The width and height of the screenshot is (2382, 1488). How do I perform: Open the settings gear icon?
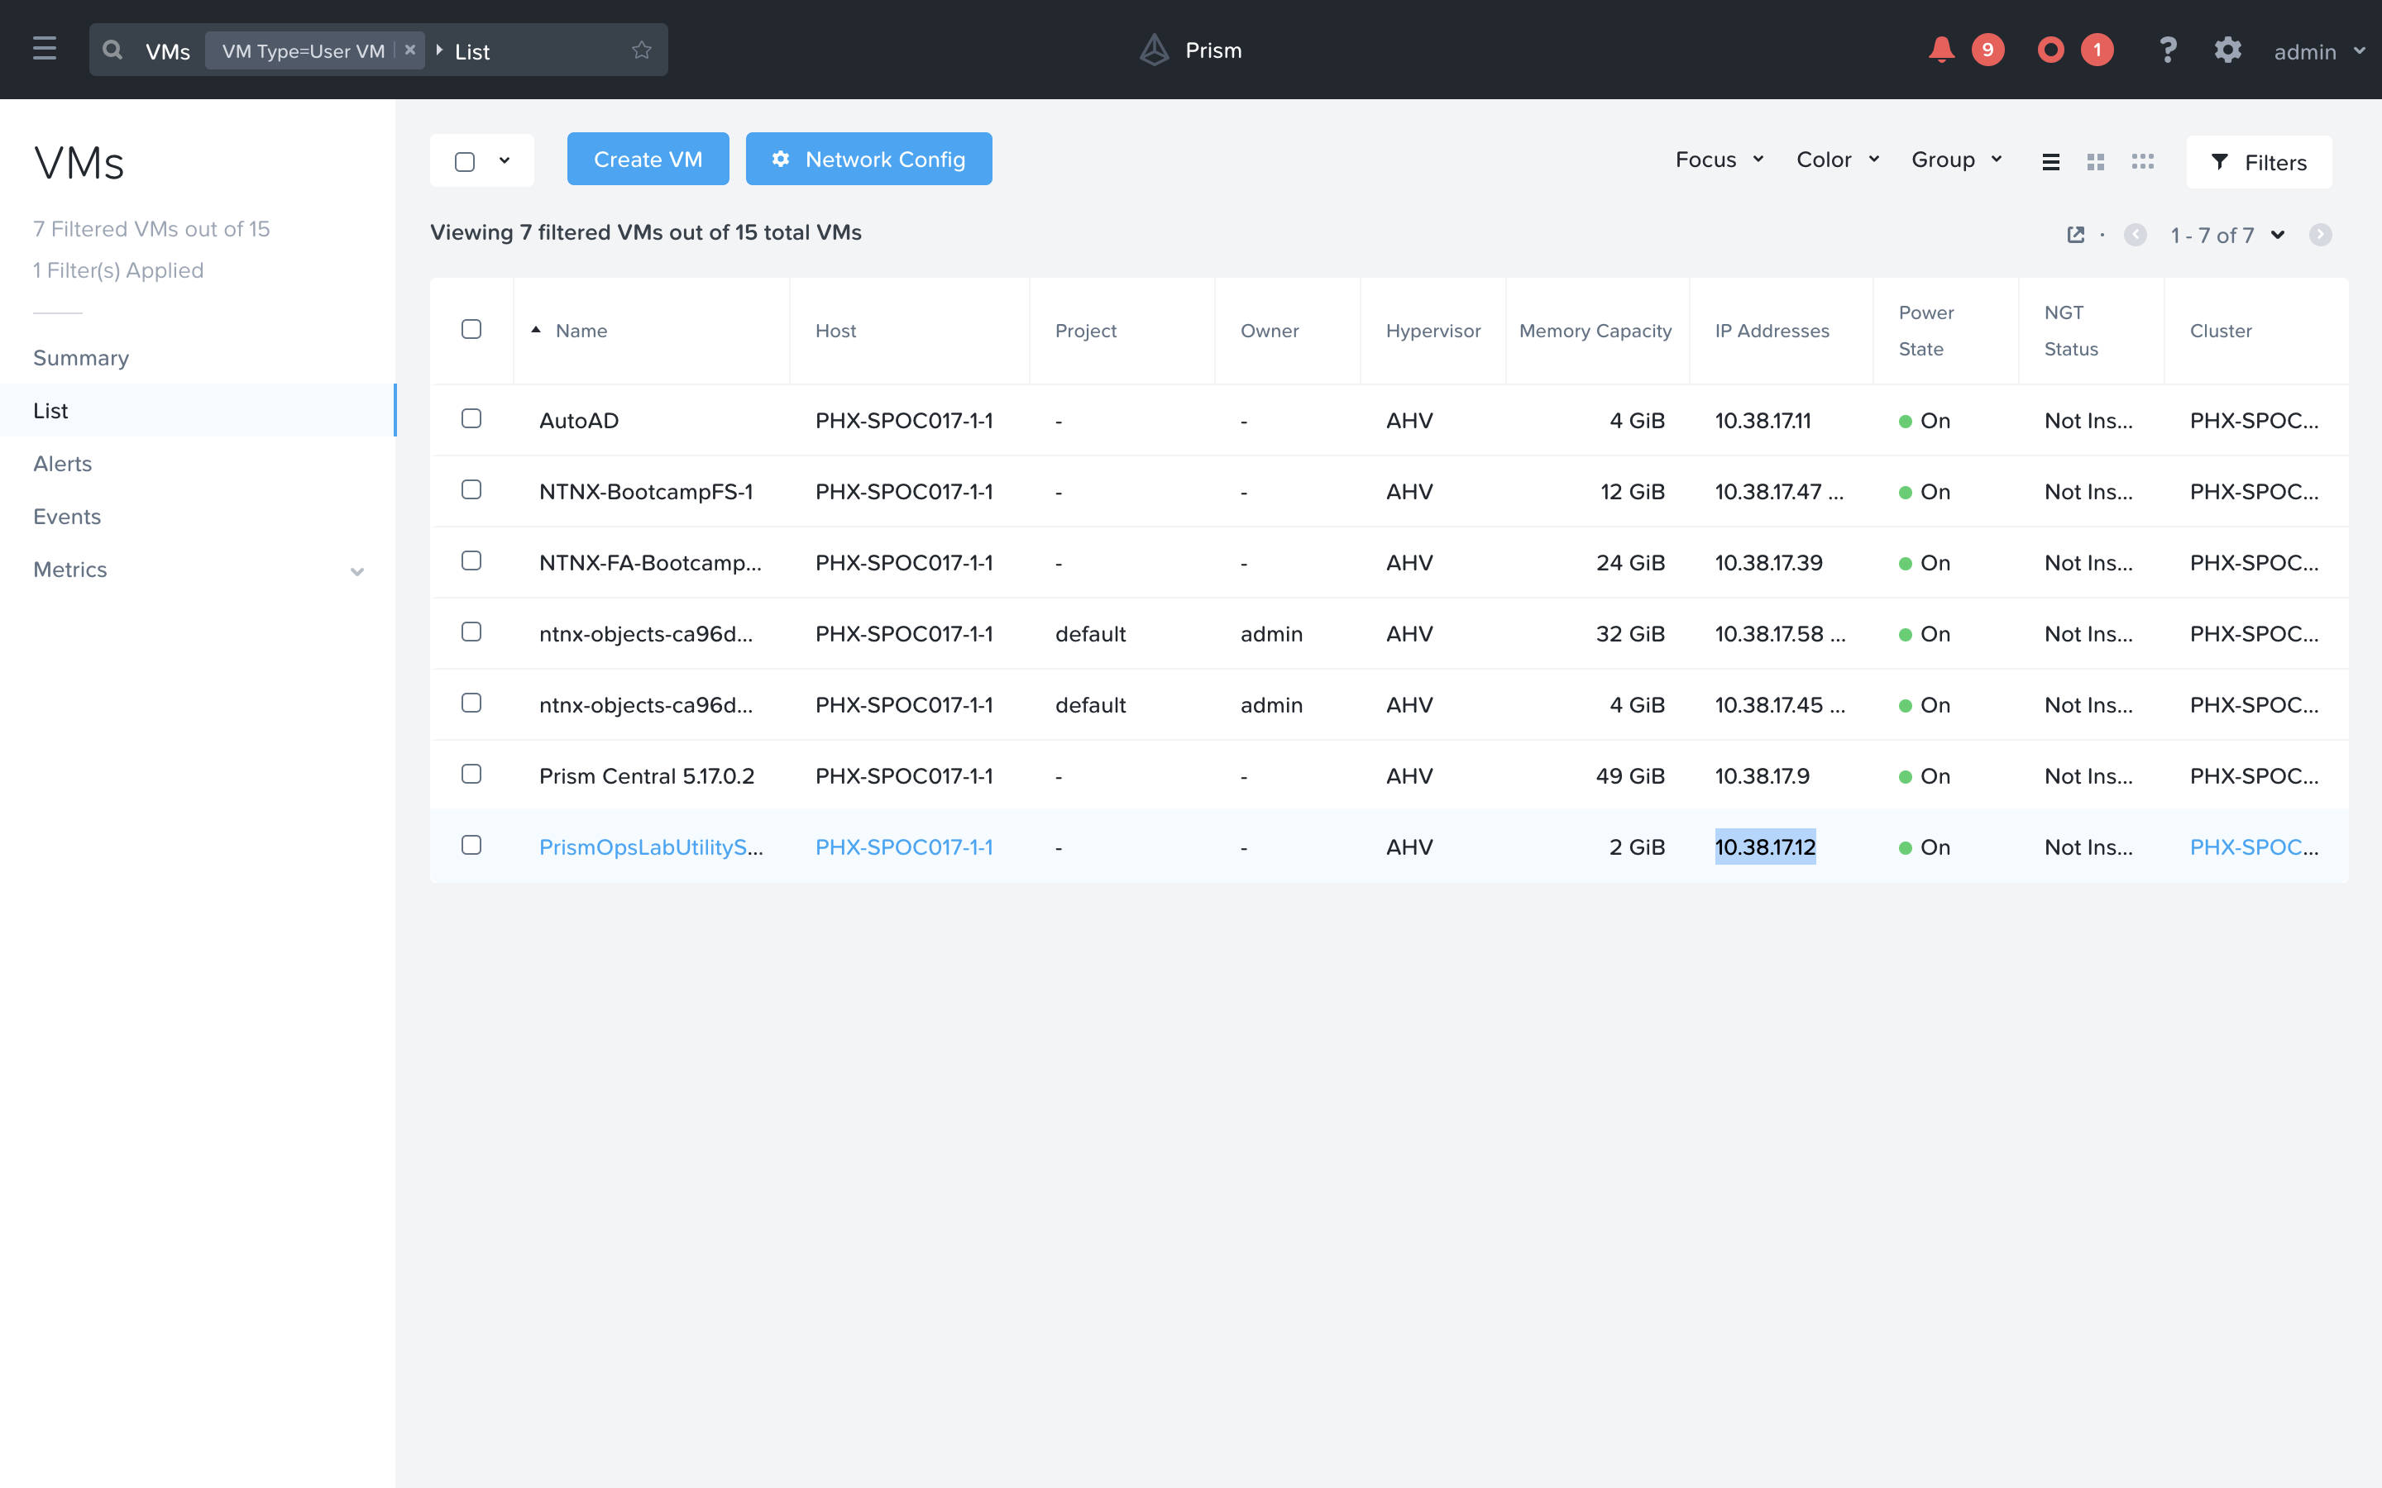2227,50
